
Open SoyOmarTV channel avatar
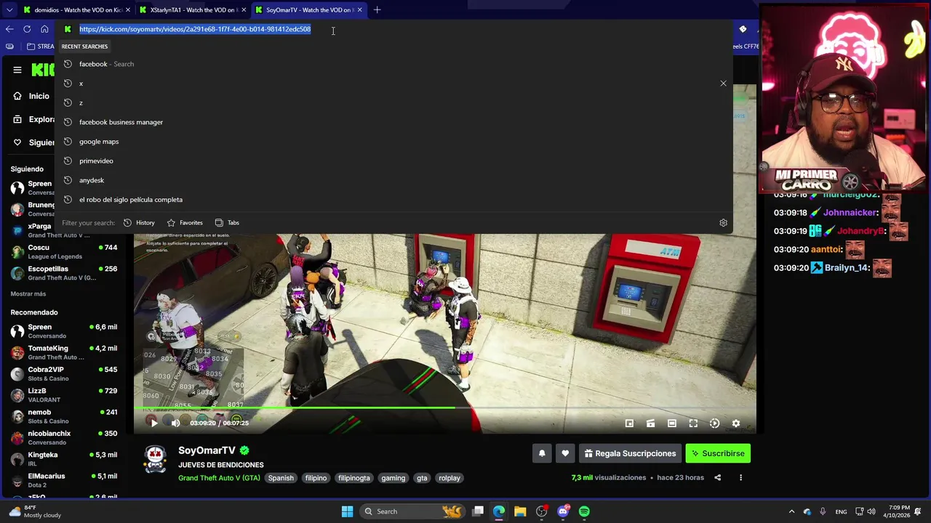[x=156, y=459]
